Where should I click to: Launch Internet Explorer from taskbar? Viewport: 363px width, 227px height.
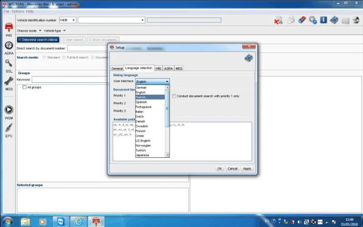[x=78, y=222]
